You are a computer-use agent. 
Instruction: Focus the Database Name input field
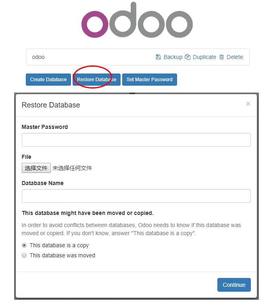tap(136, 196)
